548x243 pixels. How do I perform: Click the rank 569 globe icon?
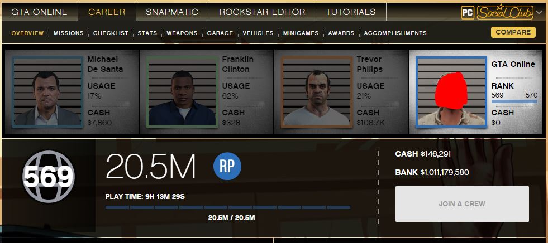[48, 177]
